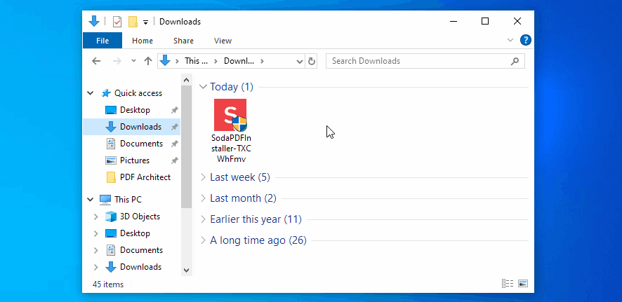Switch to the Home ribbon tab
Viewport: 622px width, 302px height.
coord(143,41)
